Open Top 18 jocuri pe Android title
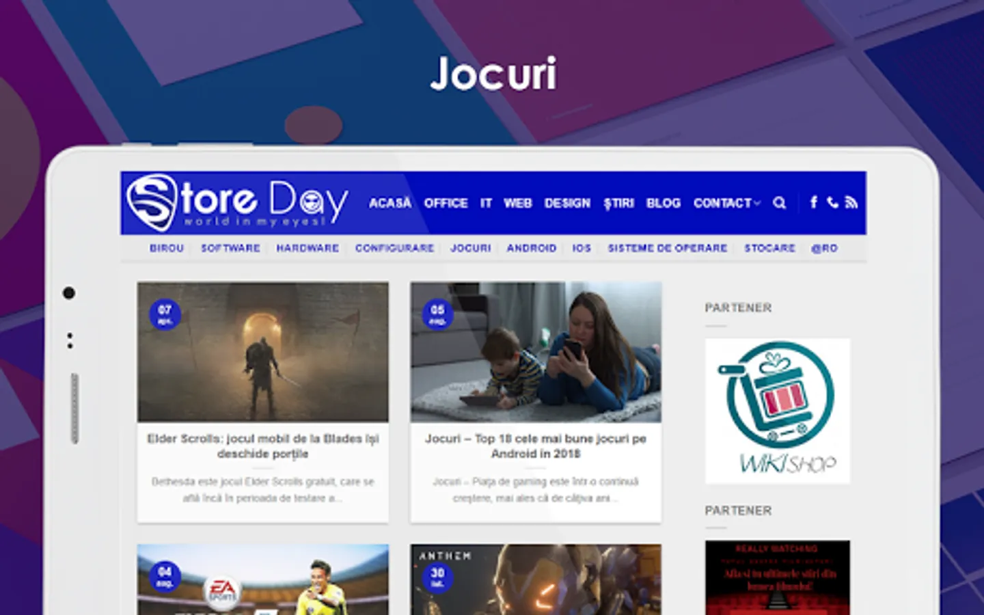Viewport: 984px width, 615px height. point(536,446)
